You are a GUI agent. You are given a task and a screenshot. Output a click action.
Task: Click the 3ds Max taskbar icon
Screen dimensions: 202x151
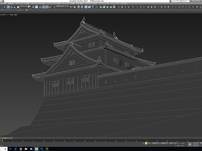(x=37, y=148)
